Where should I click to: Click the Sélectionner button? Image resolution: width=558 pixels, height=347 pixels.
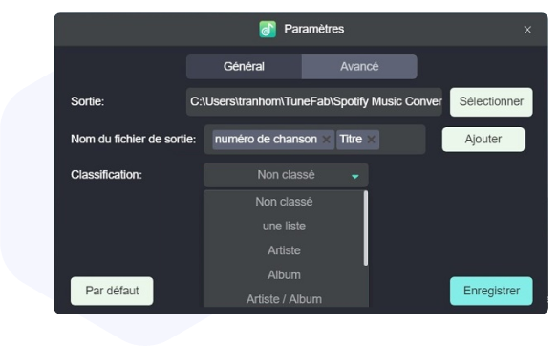point(491,101)
